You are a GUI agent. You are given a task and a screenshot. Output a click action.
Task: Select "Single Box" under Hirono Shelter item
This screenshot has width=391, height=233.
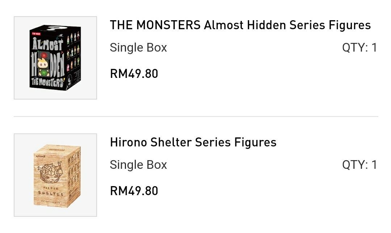pos(138,165)
